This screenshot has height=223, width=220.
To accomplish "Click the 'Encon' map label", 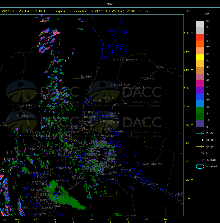I will pos(159,67).
